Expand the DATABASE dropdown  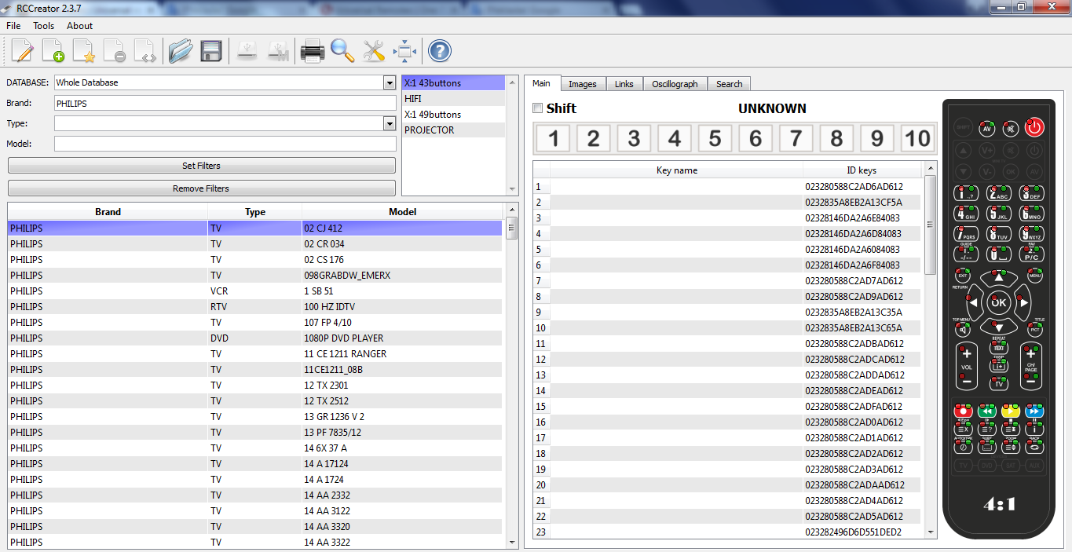tap(390, 82)
